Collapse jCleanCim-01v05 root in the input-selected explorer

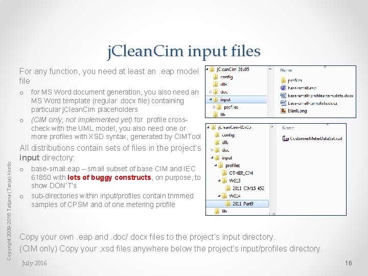coord(207,69)
